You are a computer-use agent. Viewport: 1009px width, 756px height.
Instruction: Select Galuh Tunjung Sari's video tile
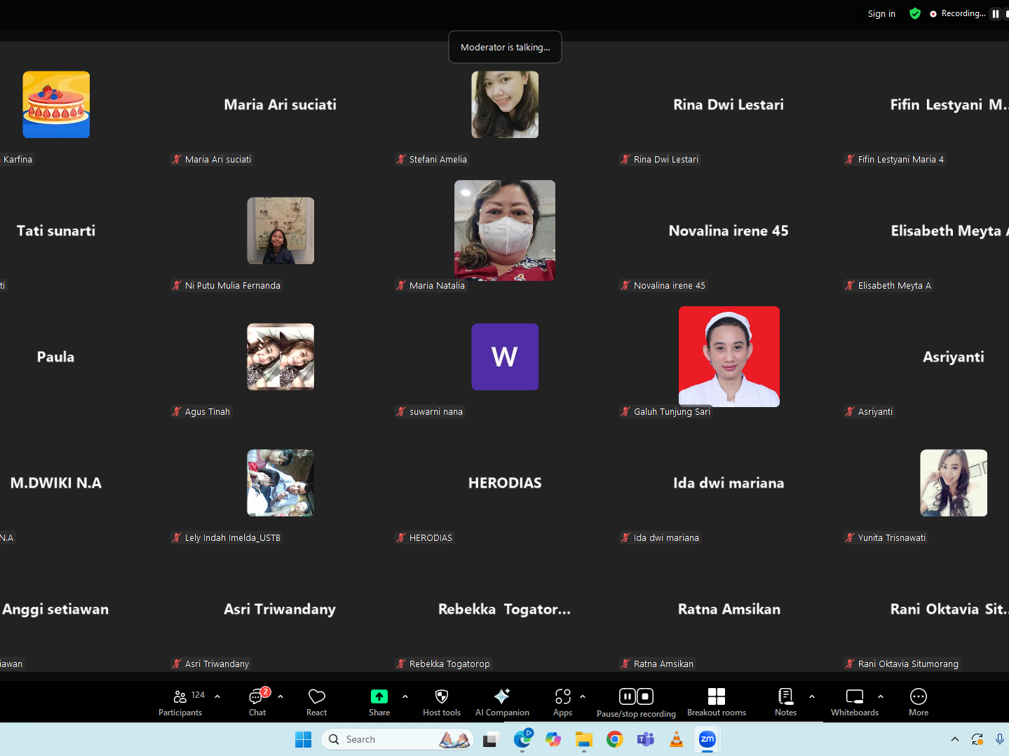click(729, 357)
